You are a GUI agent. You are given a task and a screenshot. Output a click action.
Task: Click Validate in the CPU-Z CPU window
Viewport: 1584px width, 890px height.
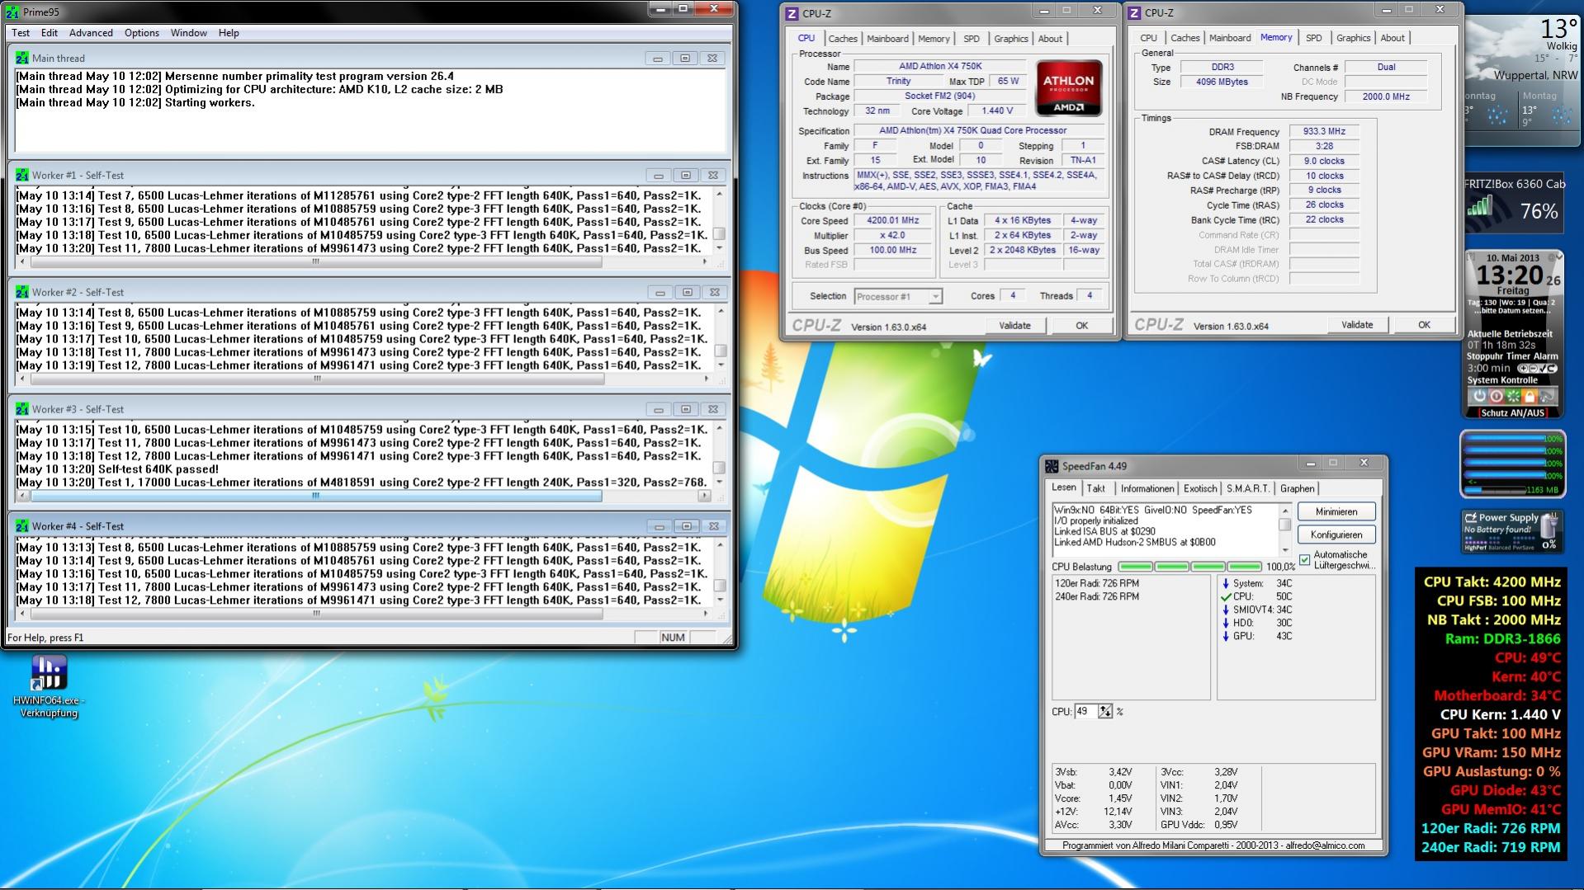pyautogui.click(x=1014, y=326)
